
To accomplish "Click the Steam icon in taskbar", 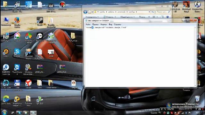I will [12, 113].
